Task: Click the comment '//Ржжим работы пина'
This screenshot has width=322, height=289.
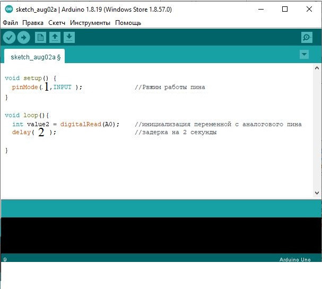Action: click(x=170, y=87)
